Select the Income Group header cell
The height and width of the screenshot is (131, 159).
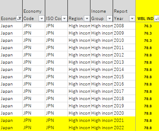click(x=102, y=11)
